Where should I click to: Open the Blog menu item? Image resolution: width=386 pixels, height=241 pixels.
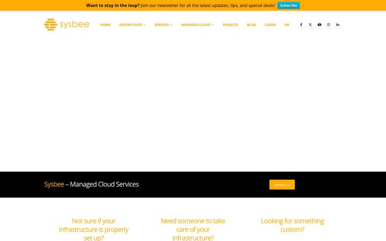click(x=251, y=25)
